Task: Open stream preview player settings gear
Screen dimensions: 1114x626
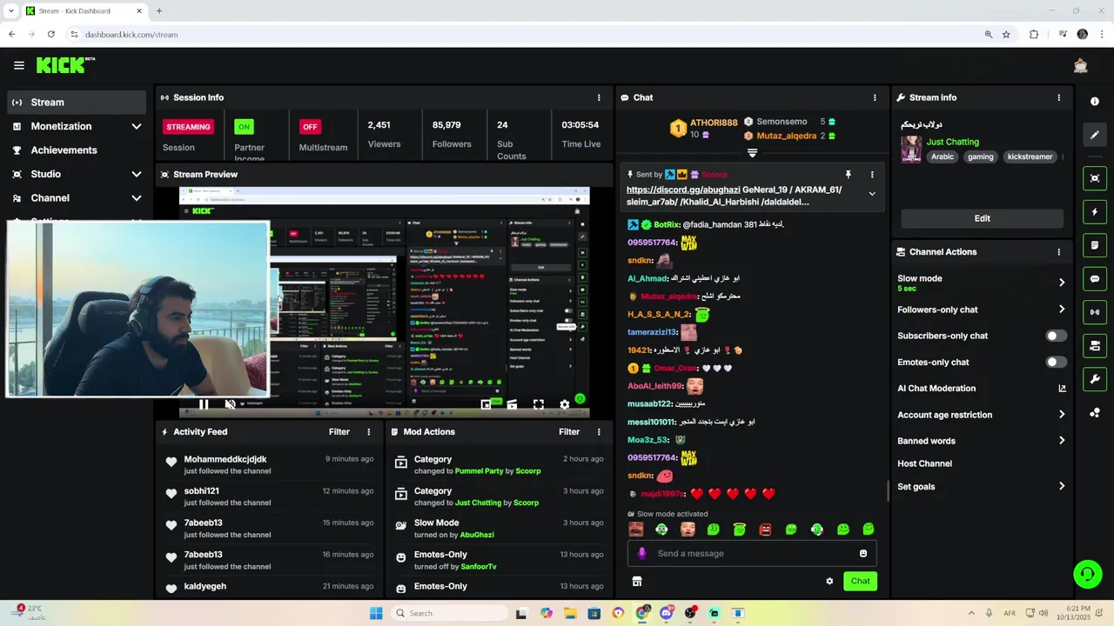Action: point(565,404)
